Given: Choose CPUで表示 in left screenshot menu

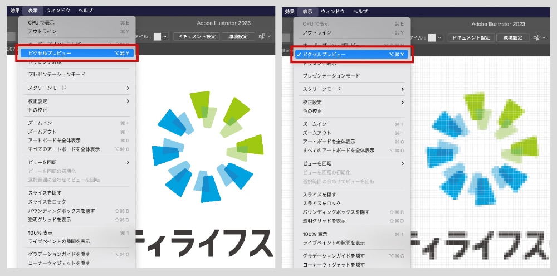Looking at the screenshot, I should 77,23.
